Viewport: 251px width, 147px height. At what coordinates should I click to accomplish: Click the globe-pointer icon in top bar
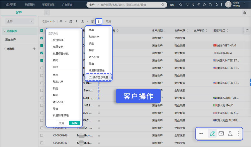[199, 5]
